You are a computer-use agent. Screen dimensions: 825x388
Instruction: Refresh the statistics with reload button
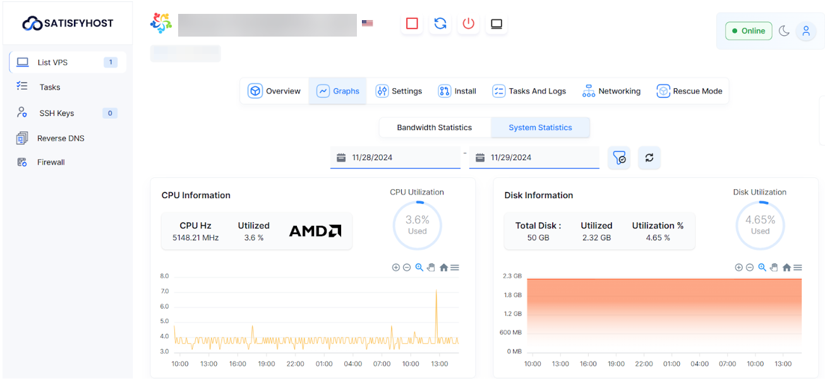click(x=649, y=158)
